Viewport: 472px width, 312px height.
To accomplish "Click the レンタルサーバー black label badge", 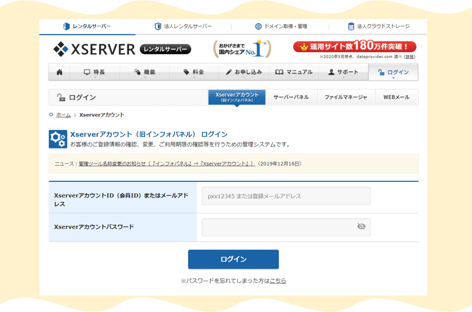I will coord(165,49).
